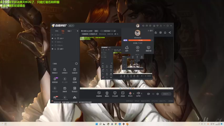The height and width of the screenshot is (126, 224).
Task: Click the live streaming status button
Action: click(166, 94)
